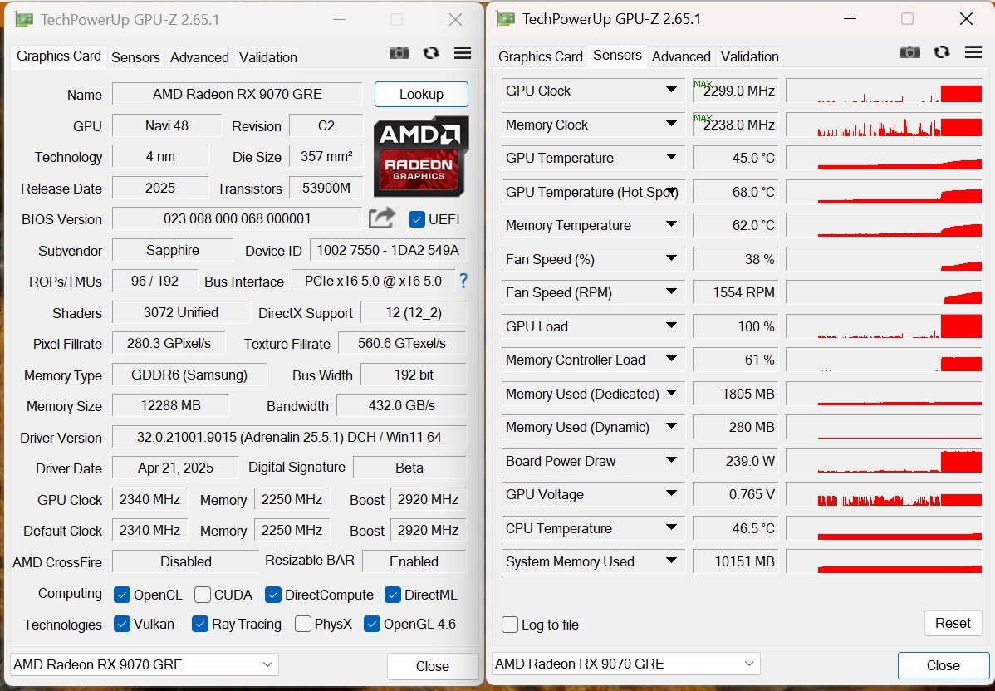Toggle the OpenGL 4.6 checkbox
The height and width of the screenshot is (691, 995).
(372, 624)
